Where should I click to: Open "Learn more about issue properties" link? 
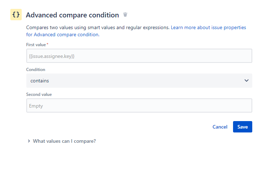click(208, 27)
